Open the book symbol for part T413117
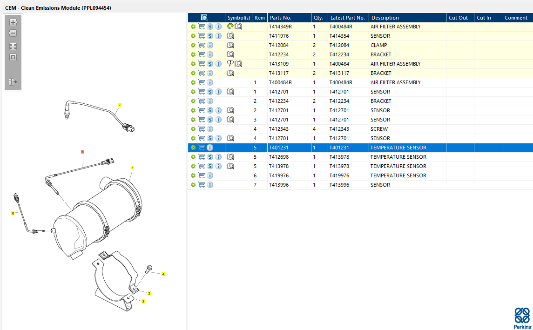Viewport: 533px width, 330px height. pos(230,73)
